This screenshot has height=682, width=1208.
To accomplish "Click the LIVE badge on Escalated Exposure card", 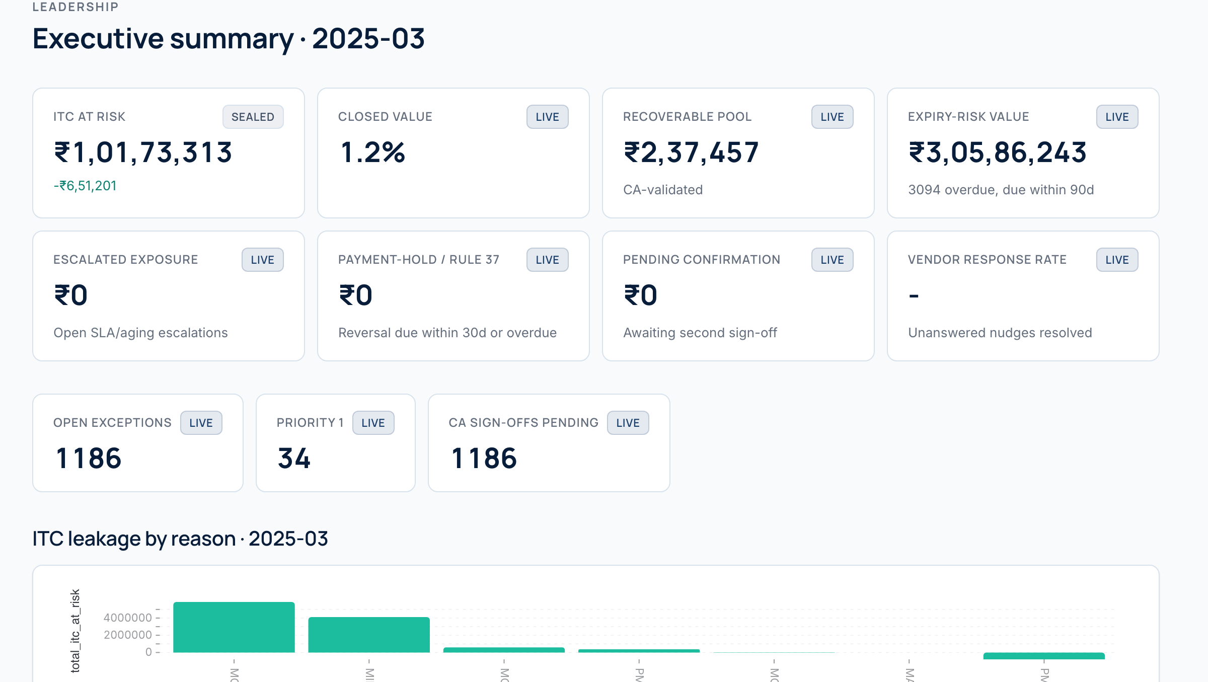I will pyautogui.click(x=262, y=260).
